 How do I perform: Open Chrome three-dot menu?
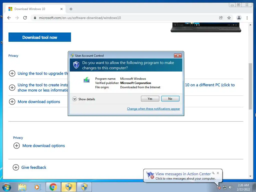point(247,18)
